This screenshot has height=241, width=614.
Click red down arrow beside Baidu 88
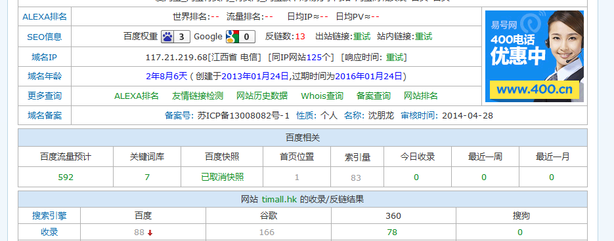pos(150,232)
